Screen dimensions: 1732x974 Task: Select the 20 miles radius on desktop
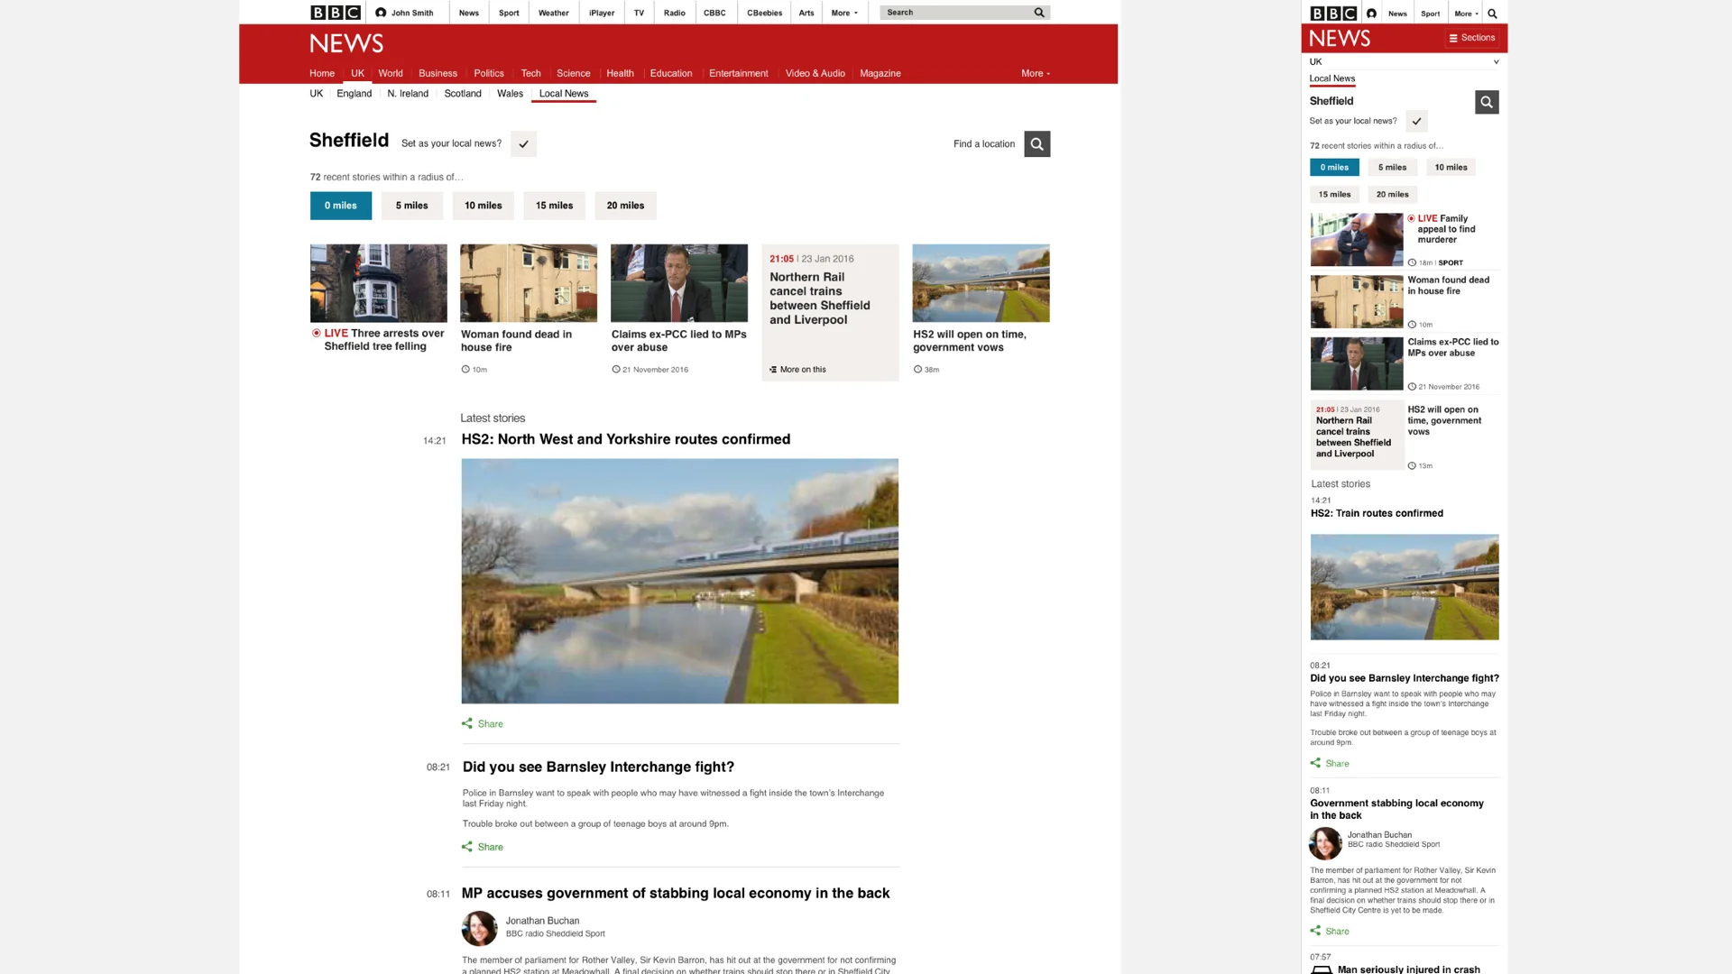pos(626,206)
